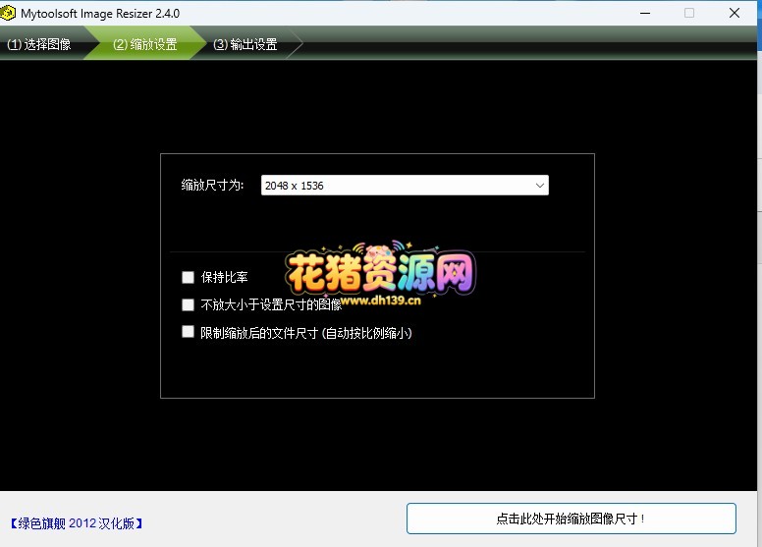Screen dimensions: 762x547
Task: Click the Mytoolsoft app icon in title bar
Action: click(x=8, y=13)
